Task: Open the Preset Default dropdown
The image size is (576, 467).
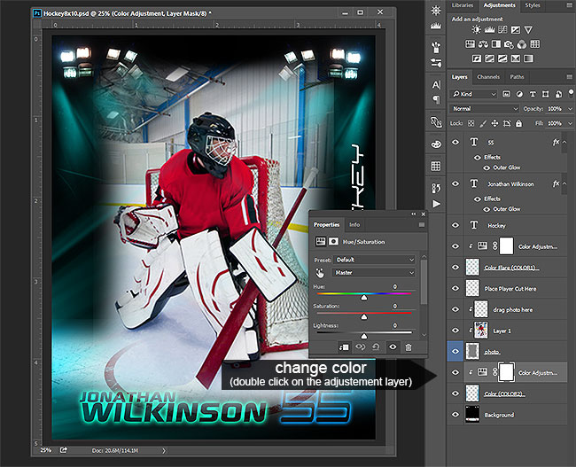Action: [375, 260]
